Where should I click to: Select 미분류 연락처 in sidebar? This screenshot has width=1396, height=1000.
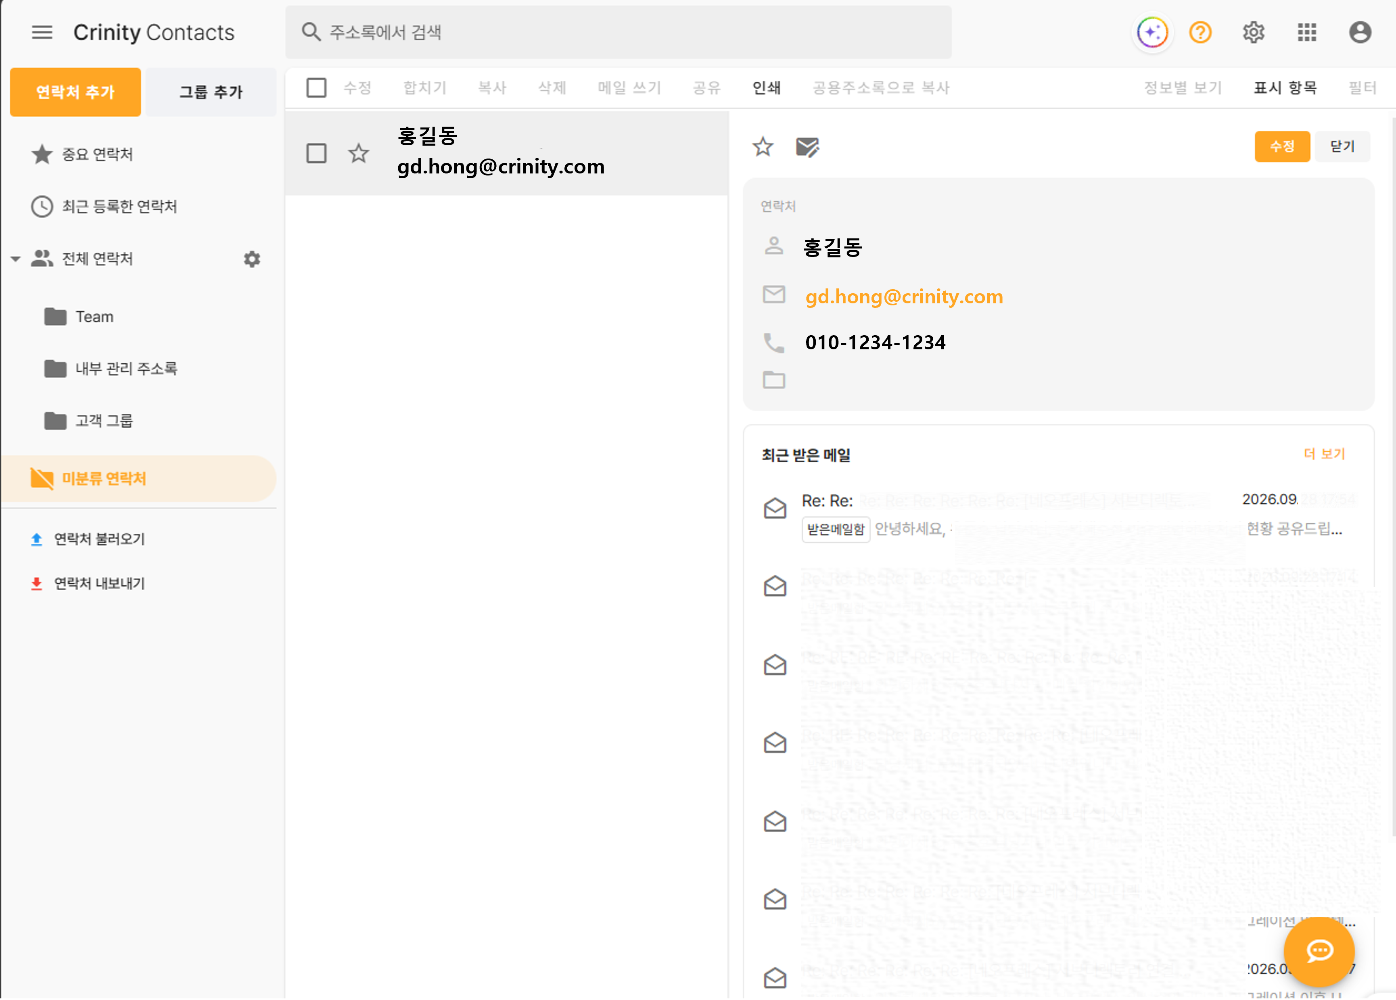tap(138, 478)
